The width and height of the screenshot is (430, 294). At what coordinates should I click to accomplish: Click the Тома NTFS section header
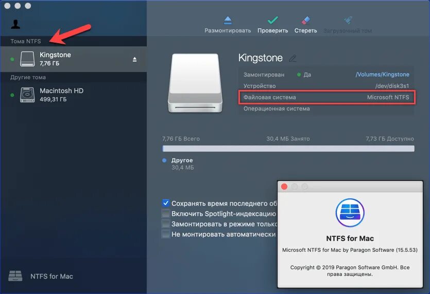point(26,41)
